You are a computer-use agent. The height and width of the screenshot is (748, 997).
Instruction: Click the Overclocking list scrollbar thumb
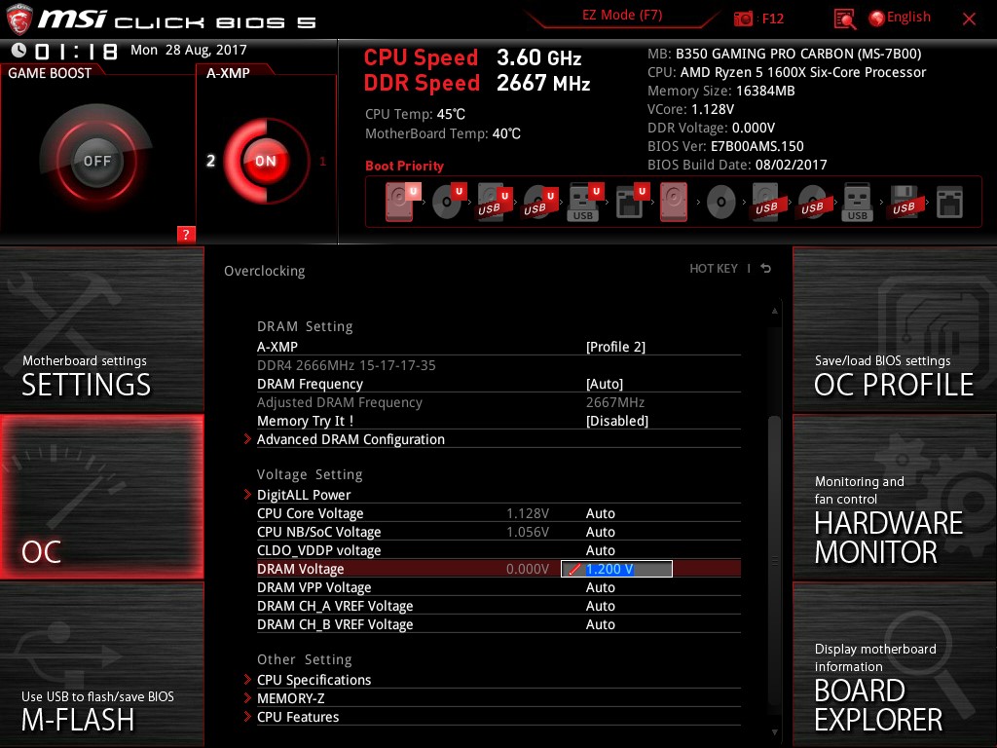tap(774, 560)
